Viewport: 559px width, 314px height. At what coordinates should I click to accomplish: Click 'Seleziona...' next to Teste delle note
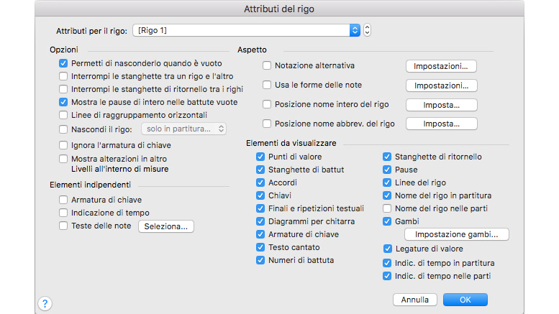(x=166, y=226)
